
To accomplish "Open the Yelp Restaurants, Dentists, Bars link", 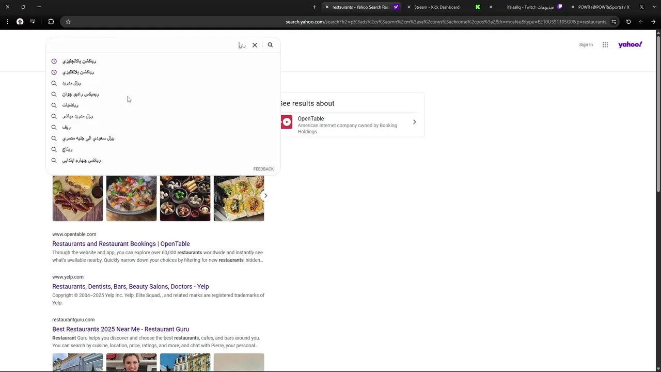I will tap(131, 287).
